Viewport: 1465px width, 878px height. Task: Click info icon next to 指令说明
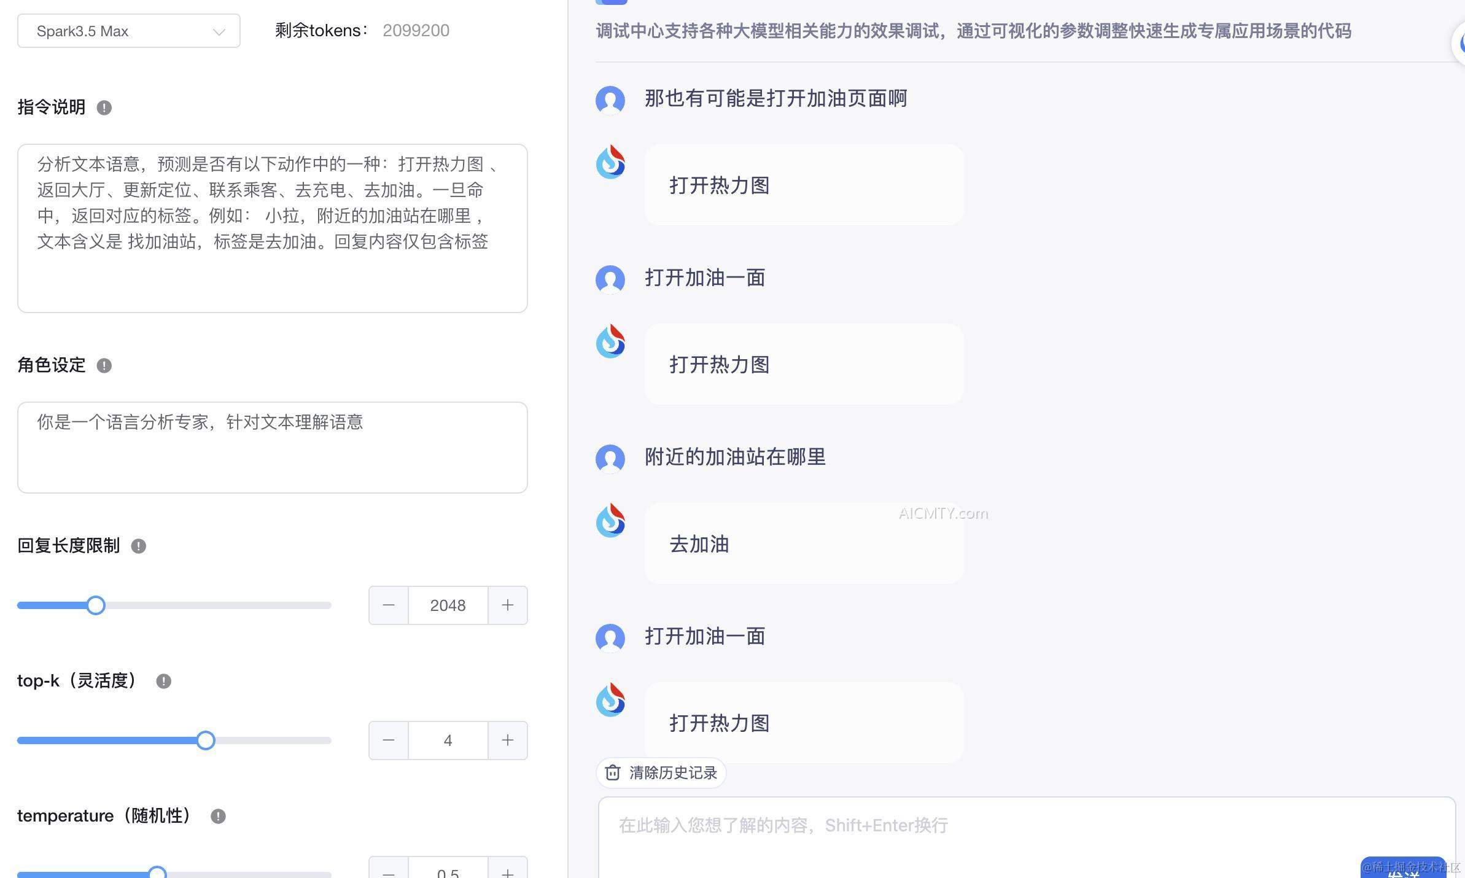(x=104, y=108)
